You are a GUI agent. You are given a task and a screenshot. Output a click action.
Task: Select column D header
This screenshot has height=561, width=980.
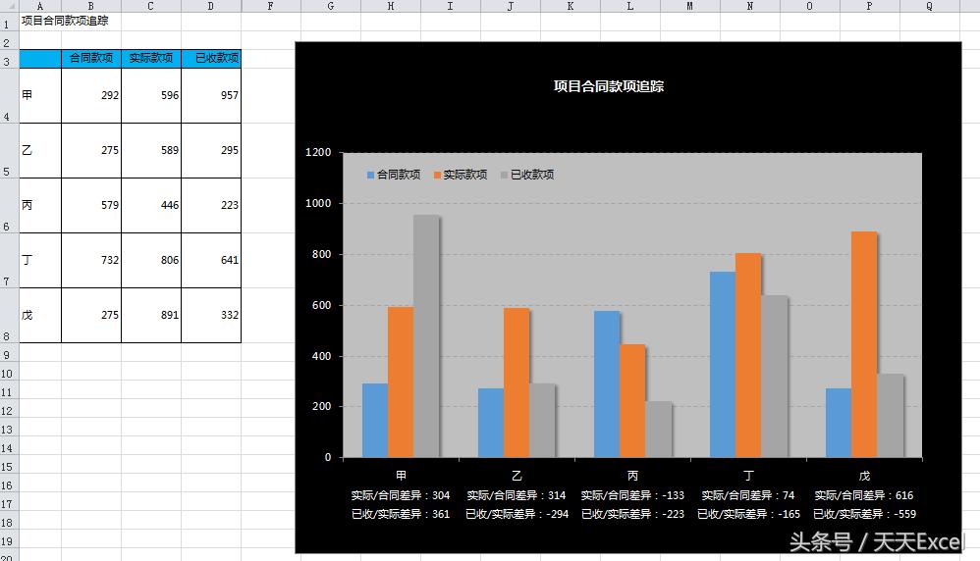click(x=211, y=6)
